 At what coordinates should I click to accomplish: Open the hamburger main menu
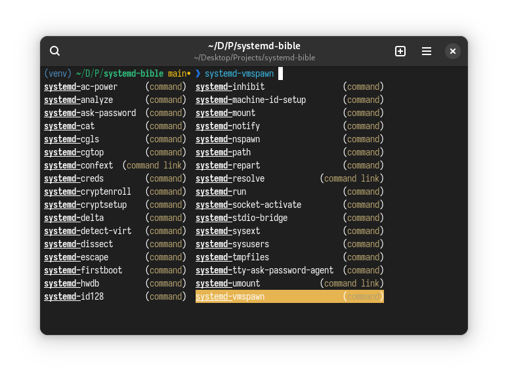tap(427, 51)
